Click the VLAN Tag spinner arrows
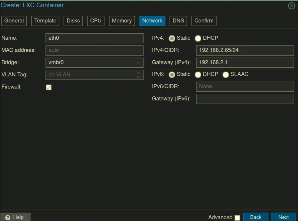 138,75
